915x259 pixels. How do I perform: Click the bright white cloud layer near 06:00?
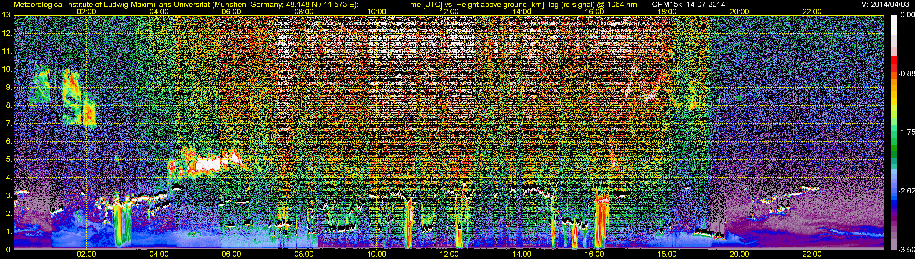208,165
